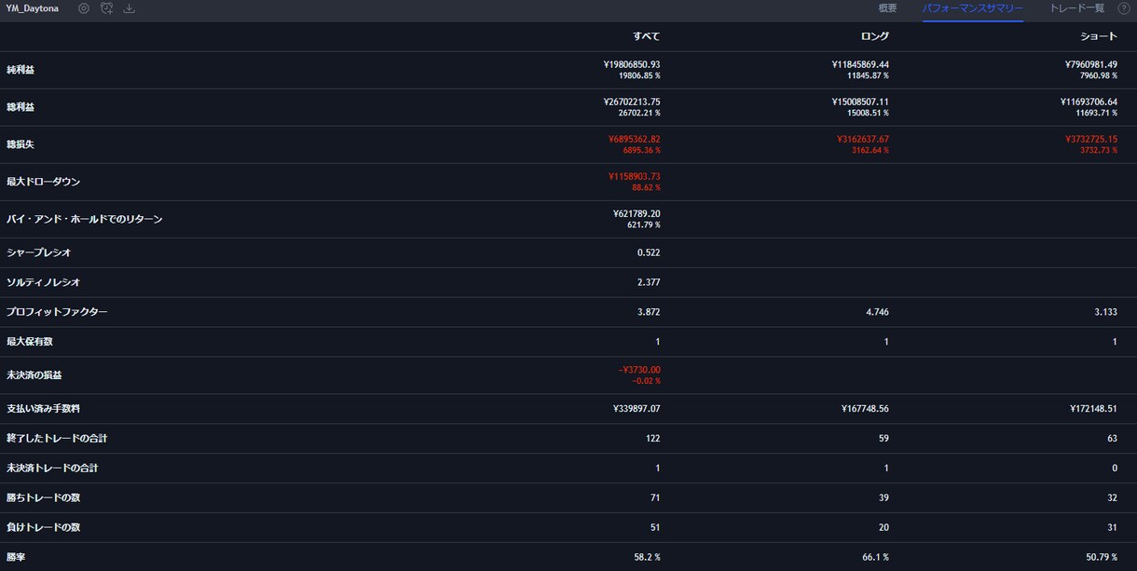Image resolution: width=1137 pixels, height=571 pixels.
Task: Click win rate value 58.2 %
Action: coord(647,557)
